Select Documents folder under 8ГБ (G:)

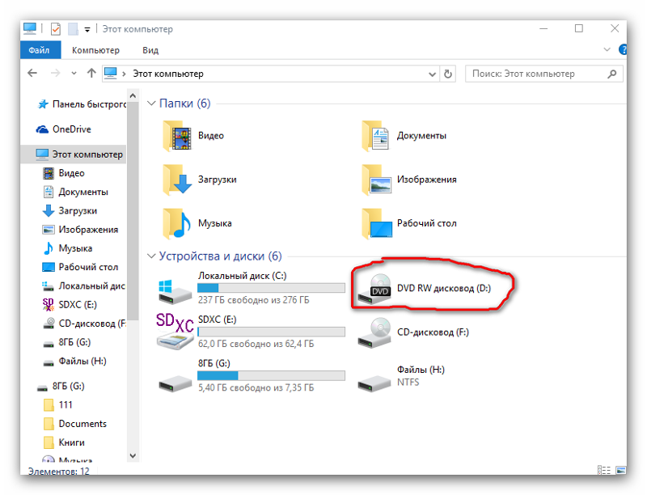82,424
